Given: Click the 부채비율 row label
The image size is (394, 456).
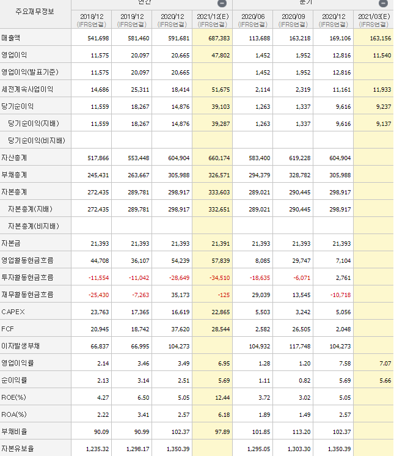Looking at the screenshot, I should coord(14,432).
